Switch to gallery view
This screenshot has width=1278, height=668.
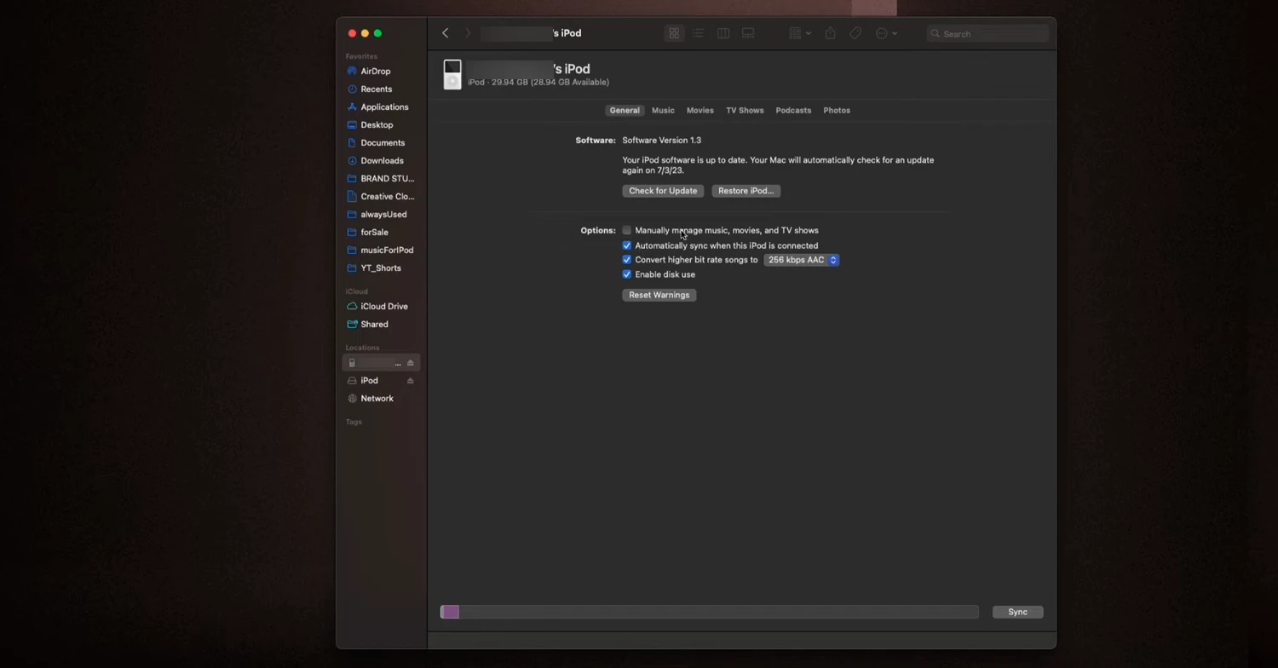748,33
